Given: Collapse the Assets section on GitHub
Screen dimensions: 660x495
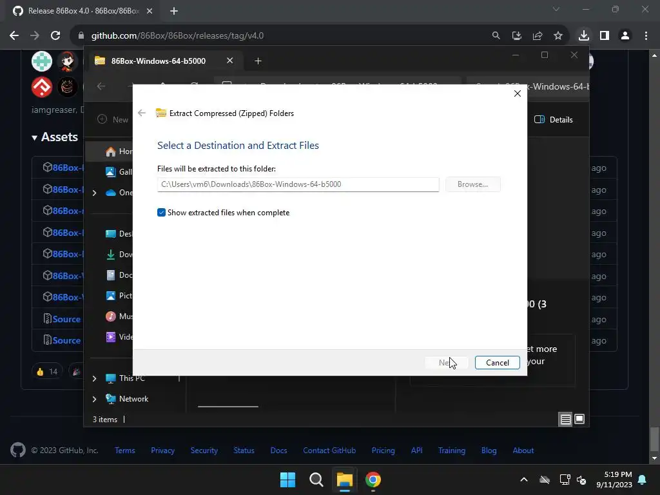Looking at the screenshot, I should click(x=55, y=137).
